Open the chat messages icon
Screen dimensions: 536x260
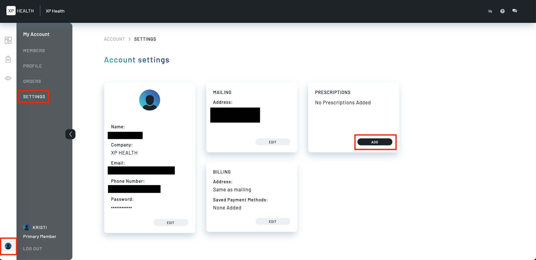click(514, 11)
